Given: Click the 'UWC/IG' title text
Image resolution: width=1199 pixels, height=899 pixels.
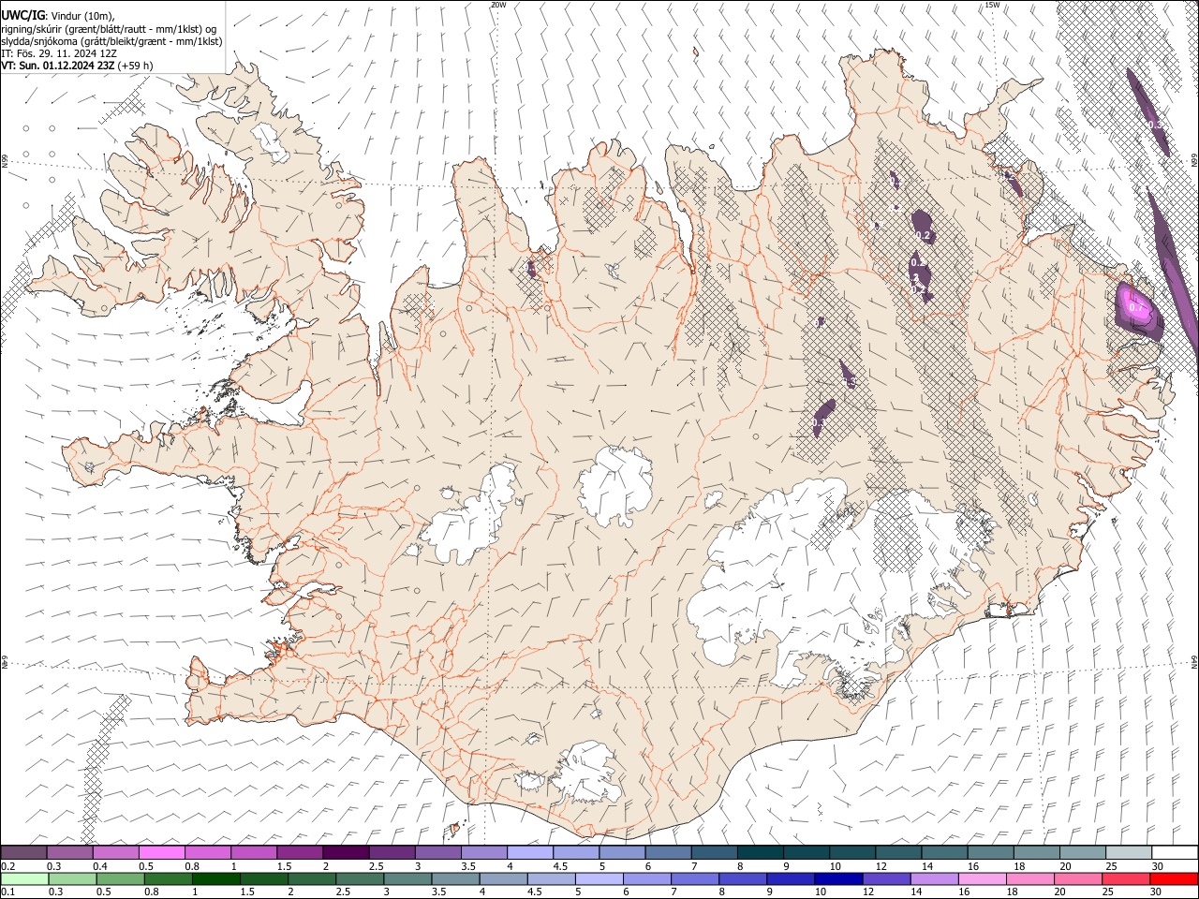Looking at the screenshot, I should [x=22, y=14].
